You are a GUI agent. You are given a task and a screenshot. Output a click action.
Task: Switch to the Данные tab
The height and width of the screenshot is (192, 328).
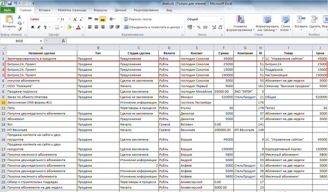pos(120,10)
